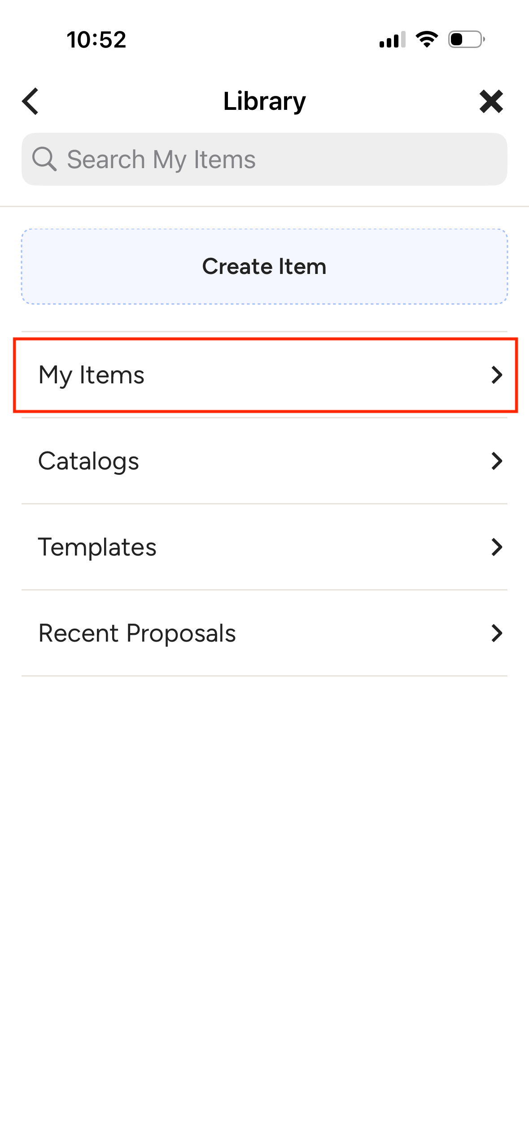529x1146 pixels.
Task: Tap the chevron beside Catalogs
Action: tap(496, 461)
